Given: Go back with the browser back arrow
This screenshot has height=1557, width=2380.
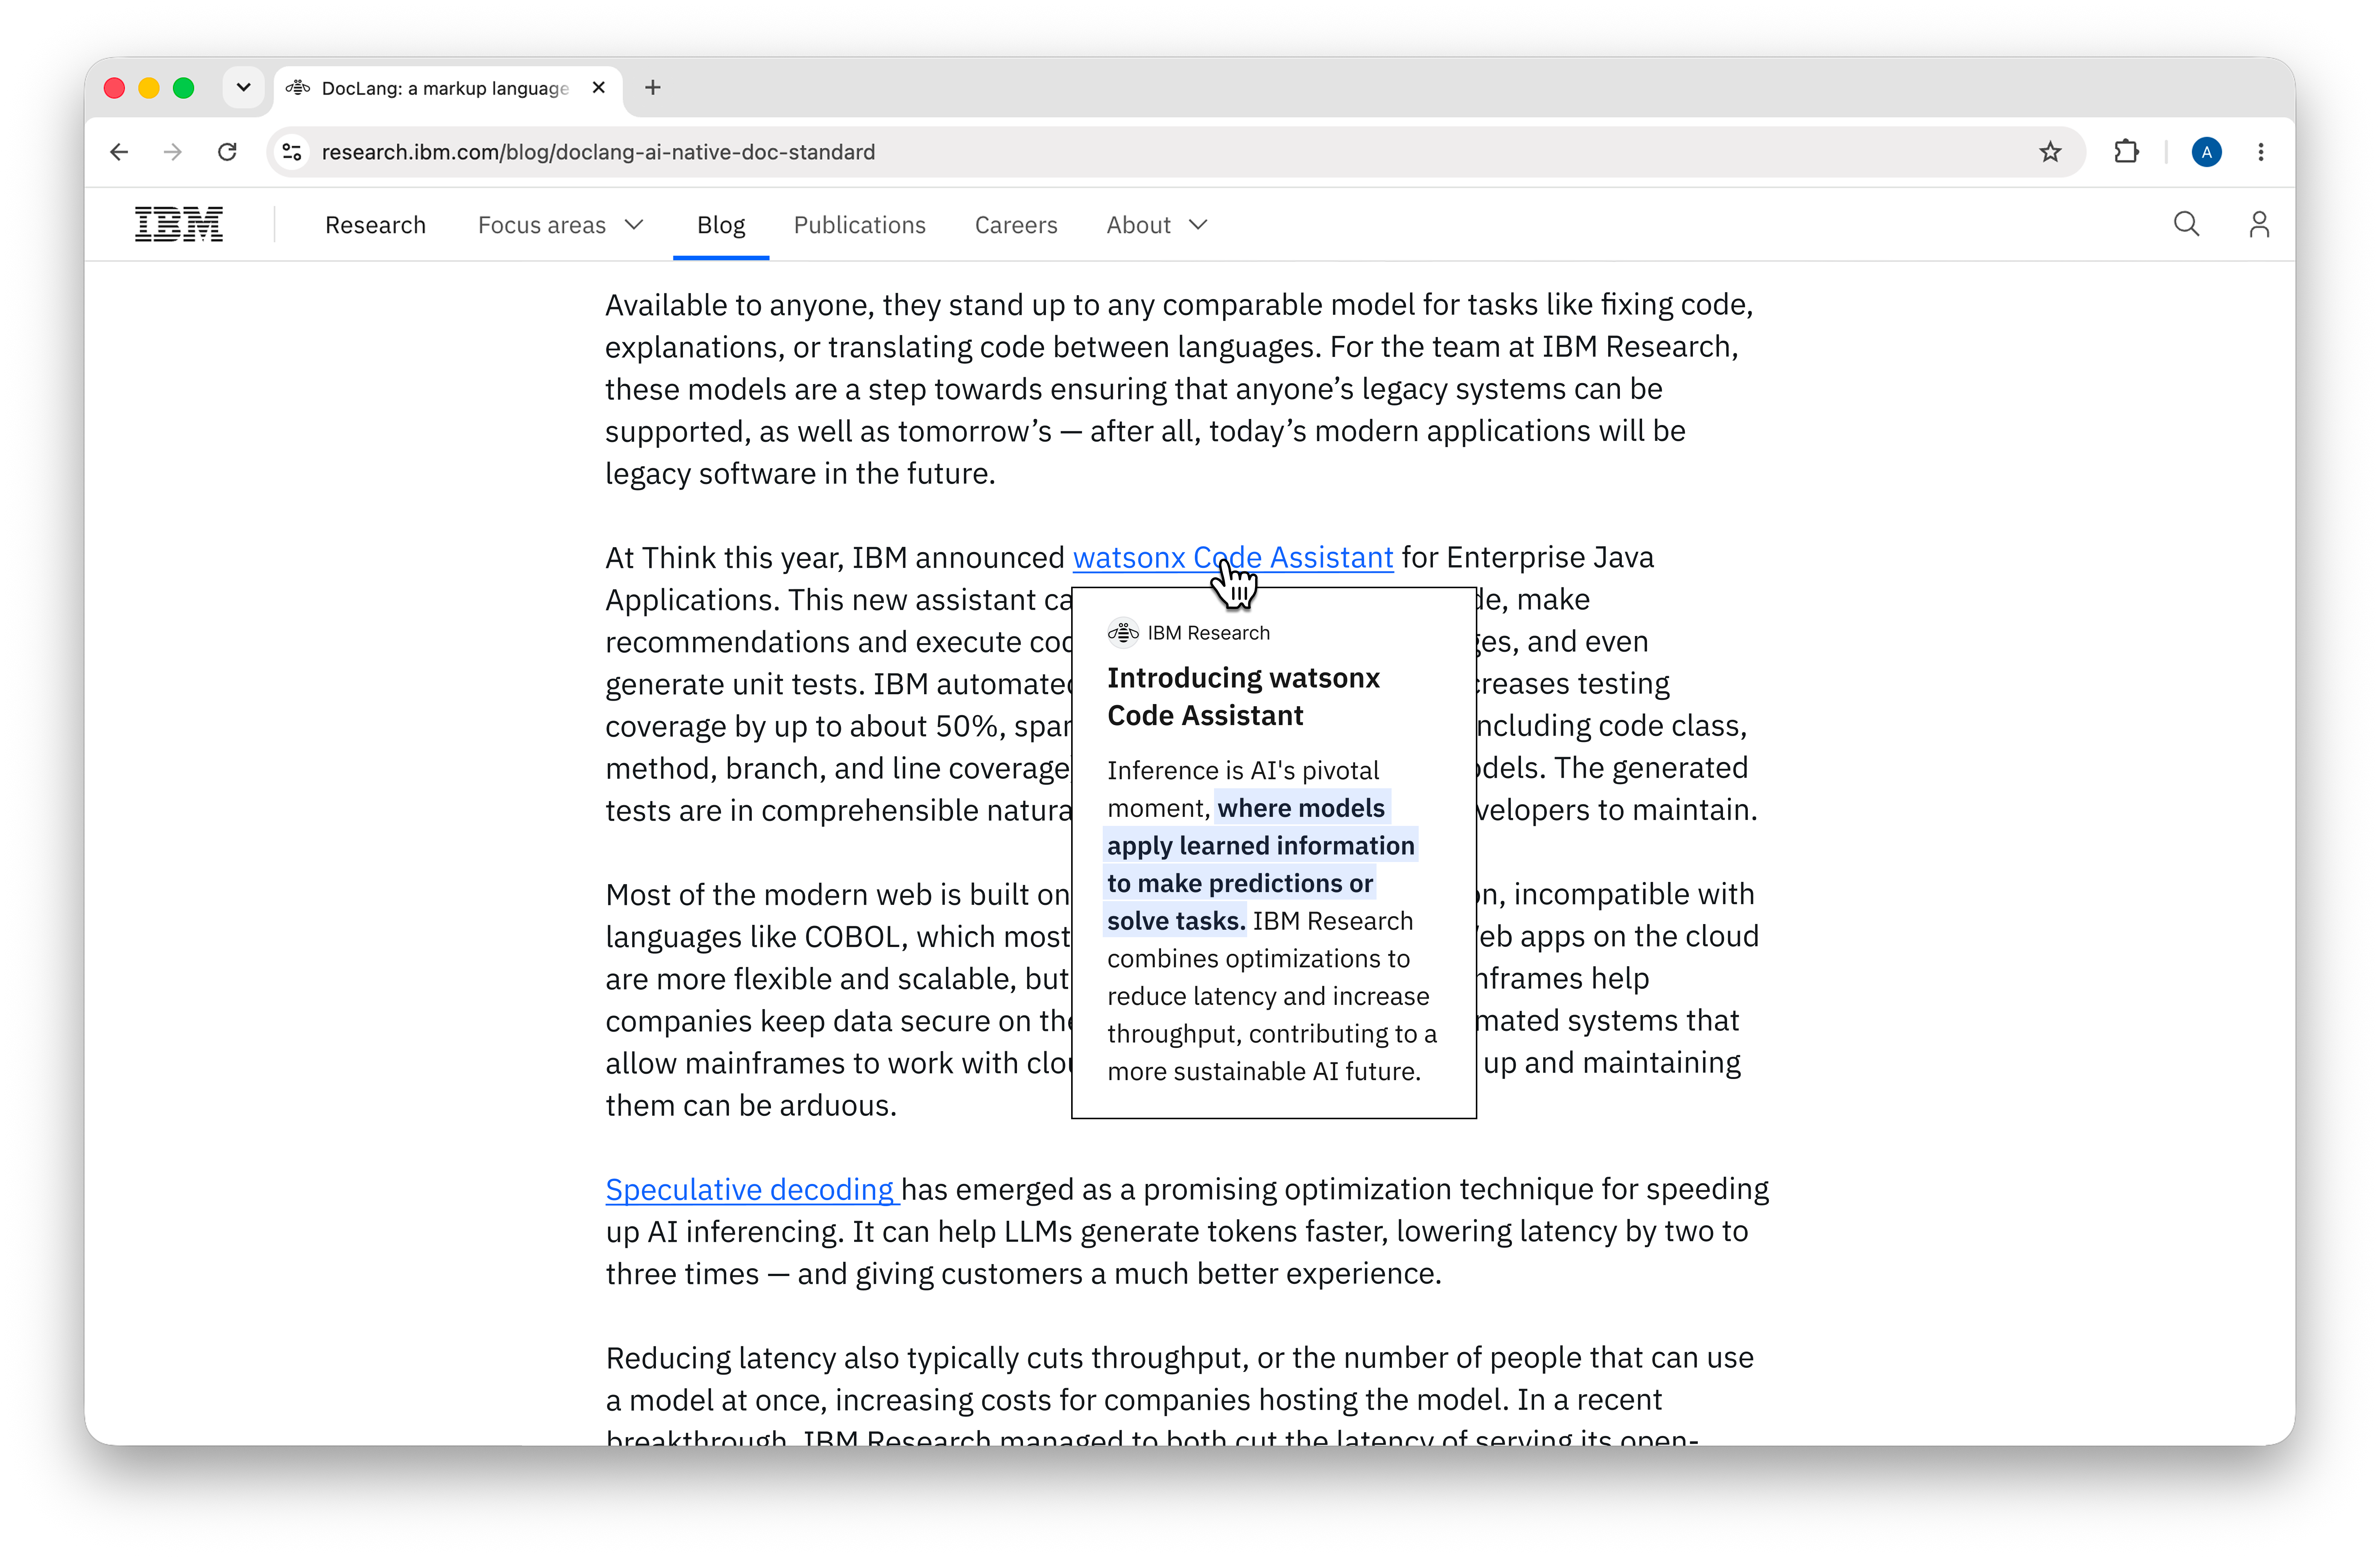Looking at the screenshot, I should (x=119, y=152).
